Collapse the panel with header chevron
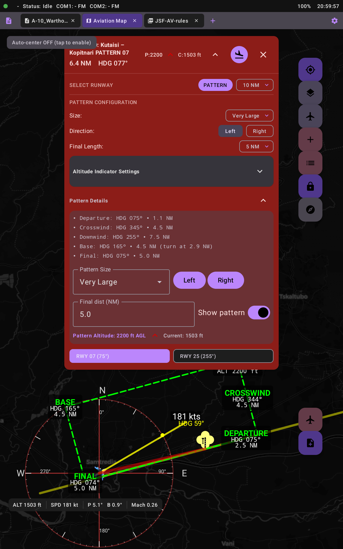The width and height of the screenshot is (343, 549). pyautogui.click(x=215, y=55)
